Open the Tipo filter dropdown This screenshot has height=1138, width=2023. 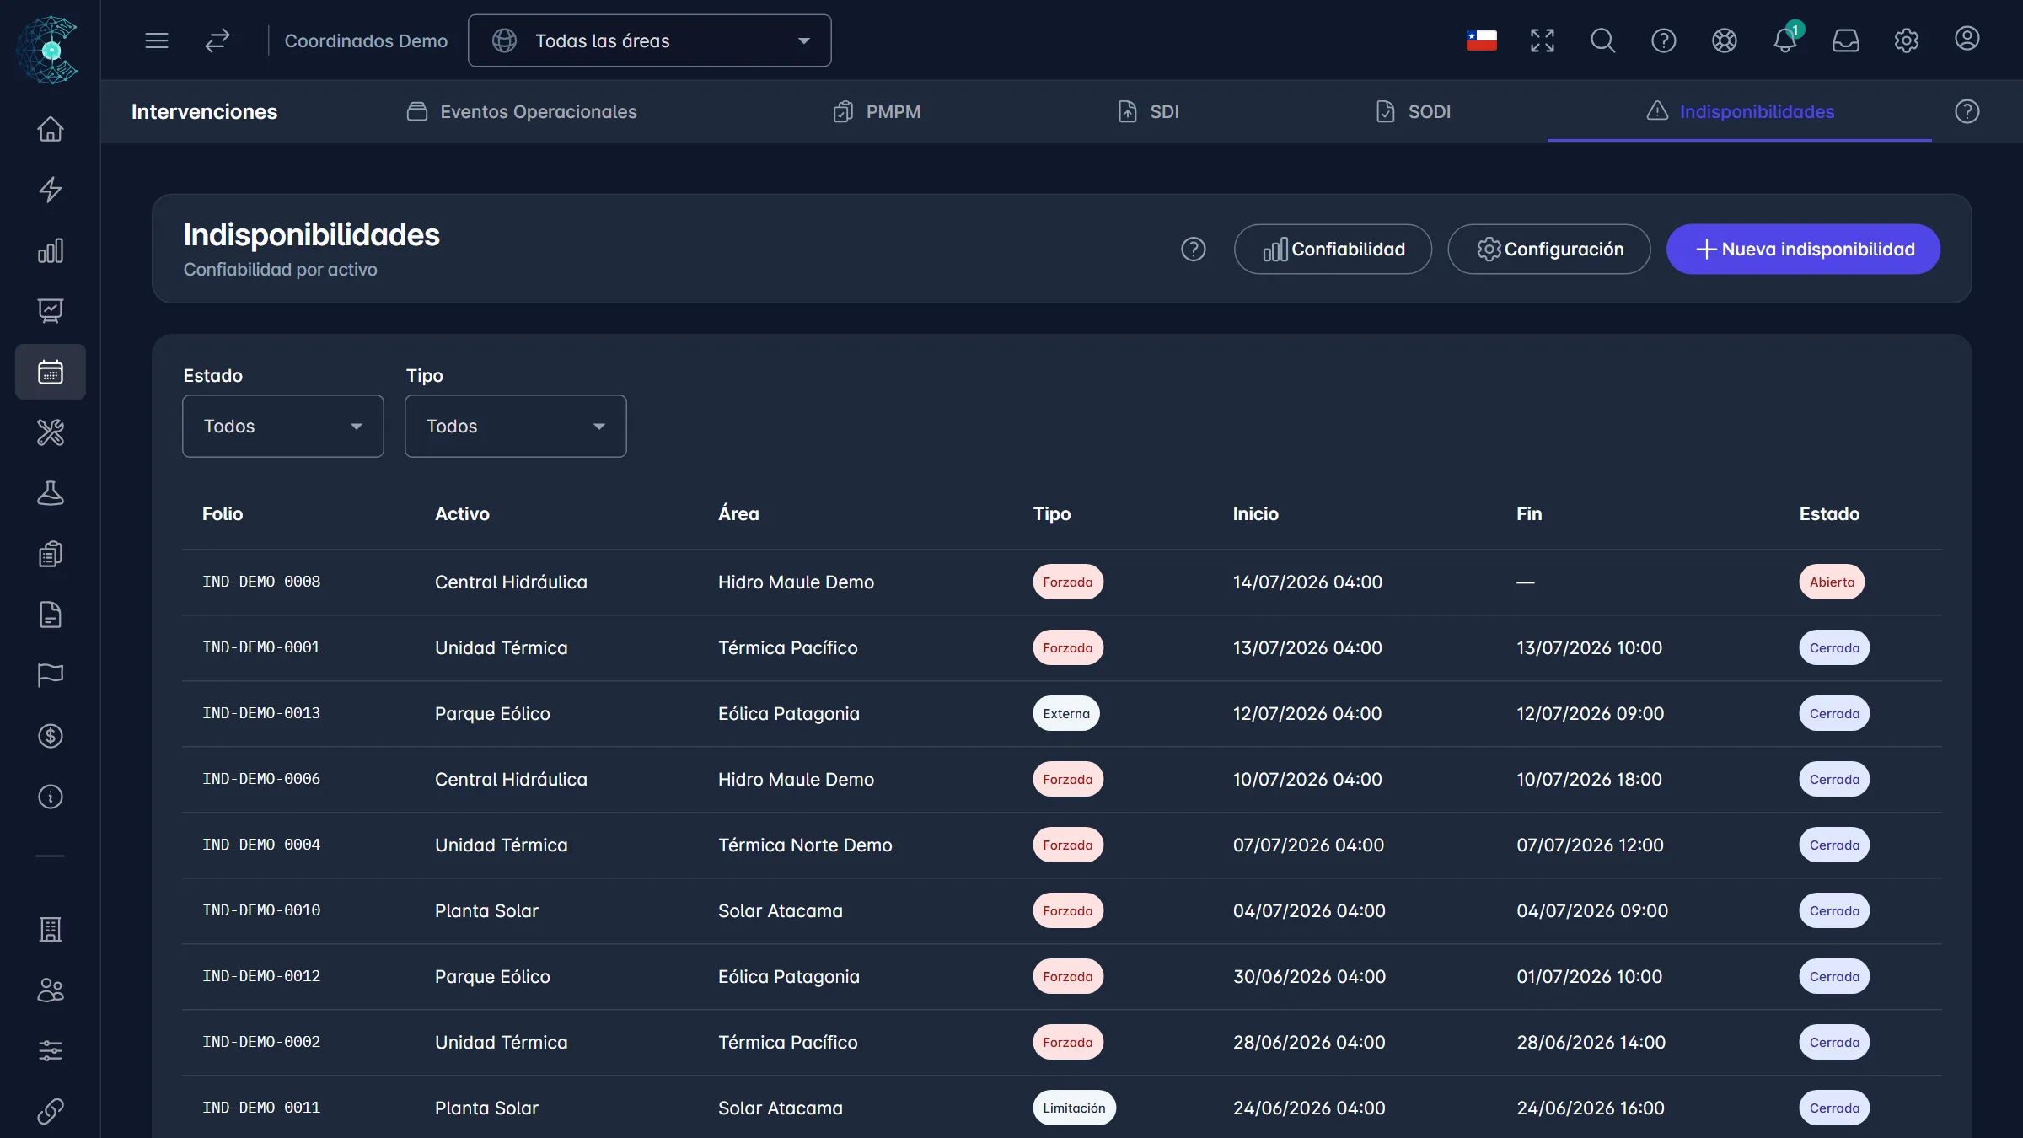pos(516,427)
